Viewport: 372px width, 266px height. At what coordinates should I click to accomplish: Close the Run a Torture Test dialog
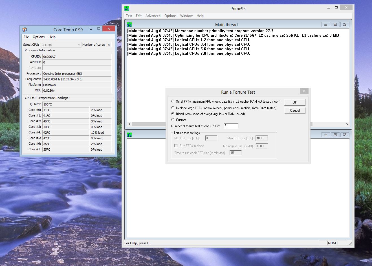click(304, 91)
